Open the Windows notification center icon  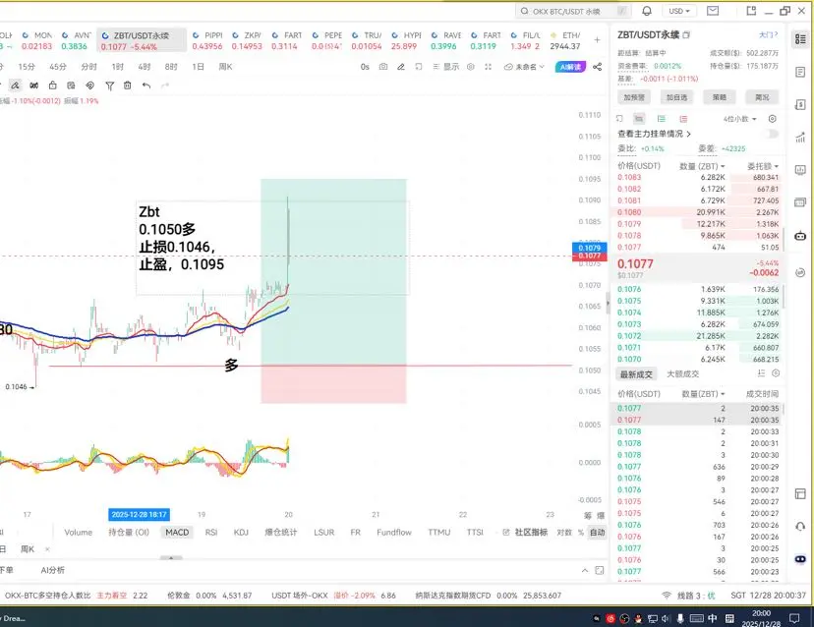coord(794,618)
